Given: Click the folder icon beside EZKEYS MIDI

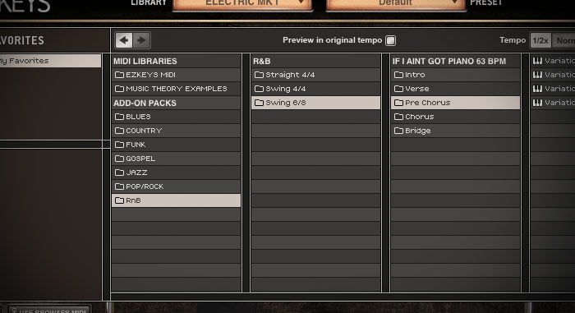Looking at the screenshot, I should tap(119, 75).
